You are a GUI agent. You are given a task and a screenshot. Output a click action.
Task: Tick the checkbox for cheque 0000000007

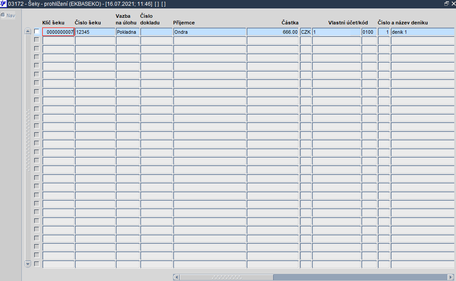pyautogui.click(x=36, y=32)
